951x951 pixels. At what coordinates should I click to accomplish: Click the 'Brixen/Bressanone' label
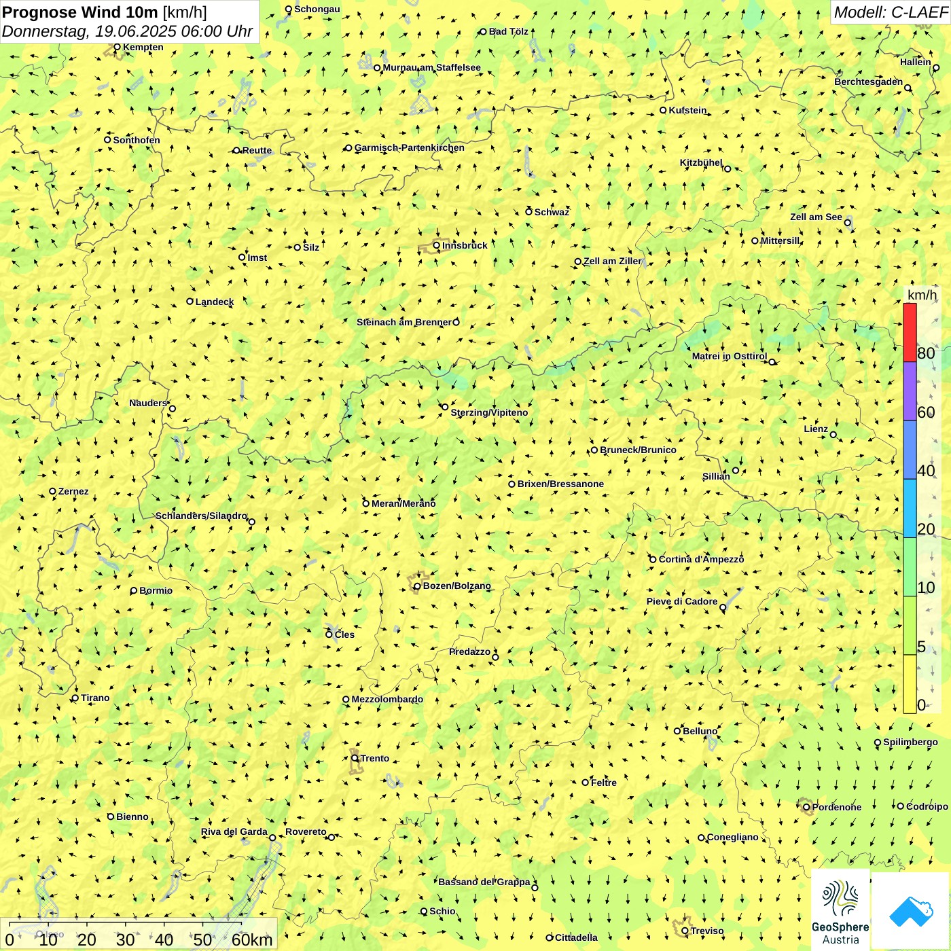coord(560,484)
